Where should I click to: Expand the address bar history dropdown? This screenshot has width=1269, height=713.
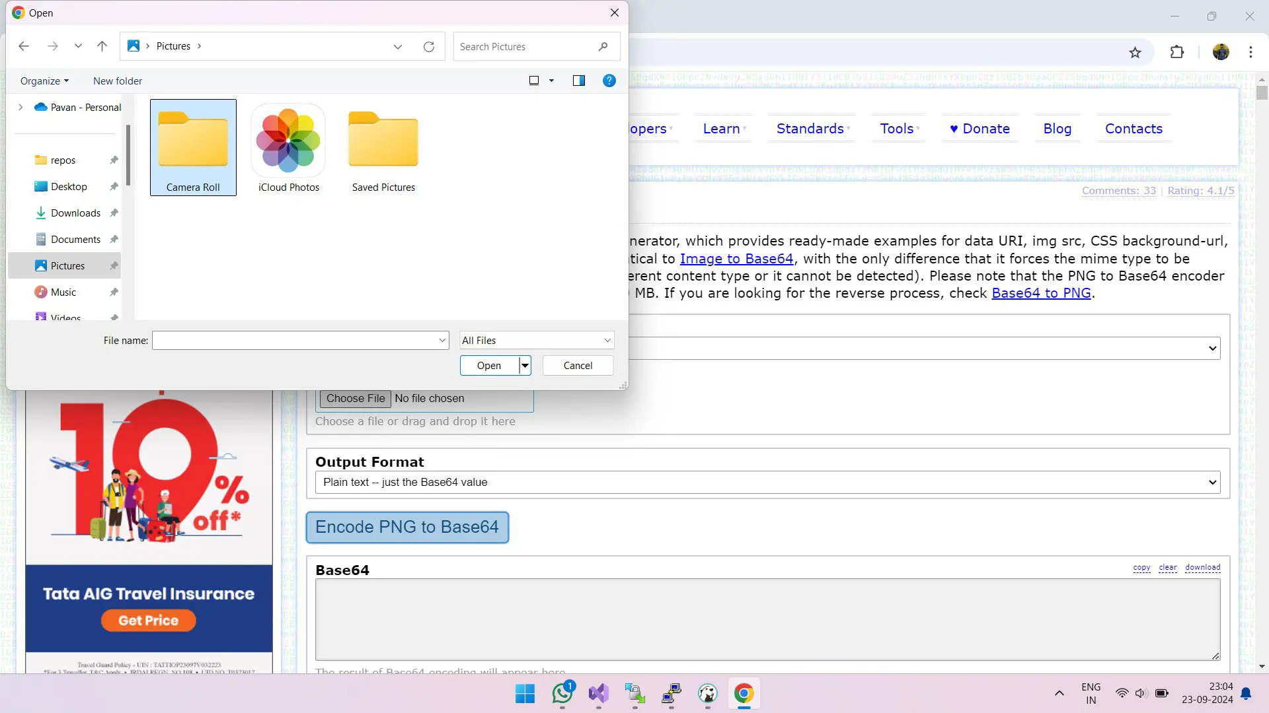pos(398,46)
